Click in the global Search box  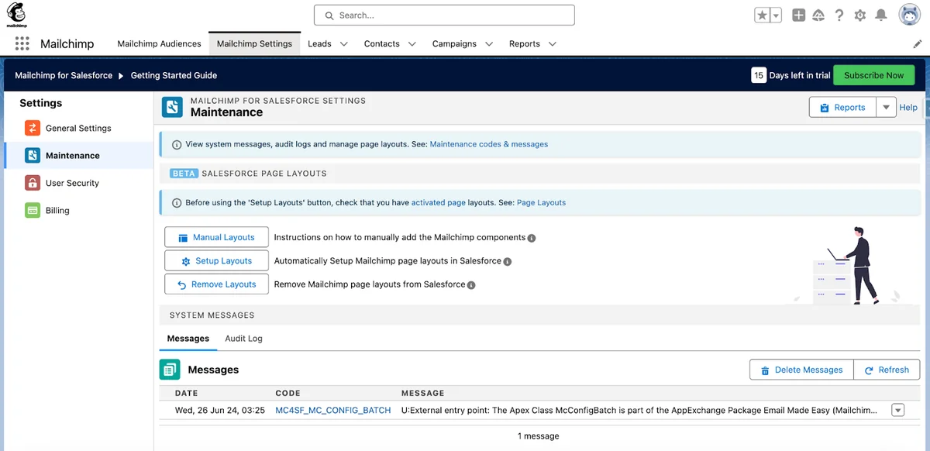pos(444,15)
